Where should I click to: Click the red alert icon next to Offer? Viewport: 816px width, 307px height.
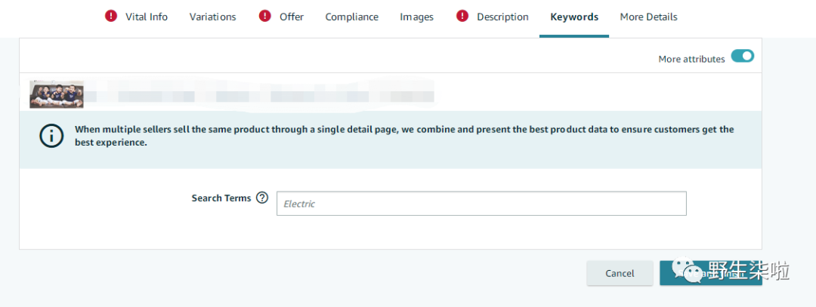[264, 16]
